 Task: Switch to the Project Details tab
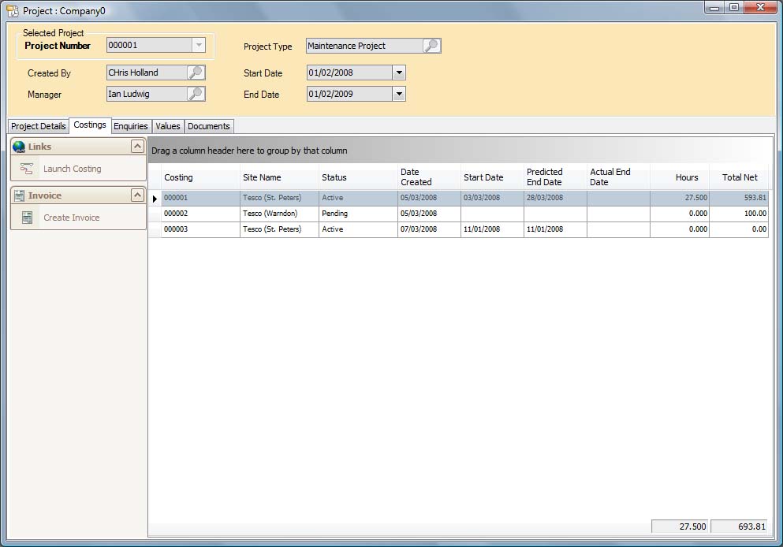[39, 126]
